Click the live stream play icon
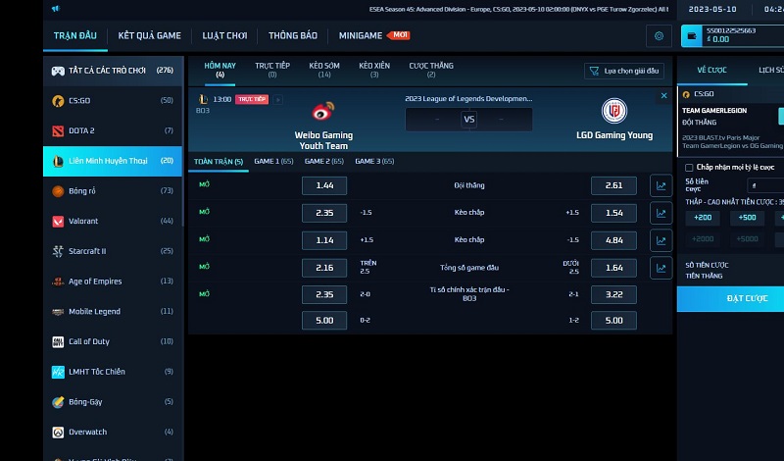The width and height of the screenshot is (784, 461). [278, 100]
